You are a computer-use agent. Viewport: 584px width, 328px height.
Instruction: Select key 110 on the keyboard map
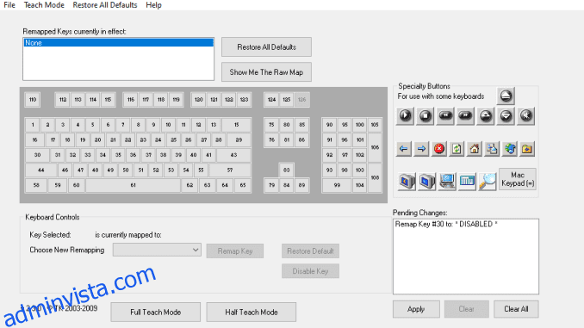(33, 99)
